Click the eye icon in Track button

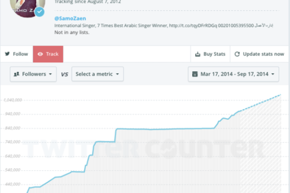pos(40,54)
